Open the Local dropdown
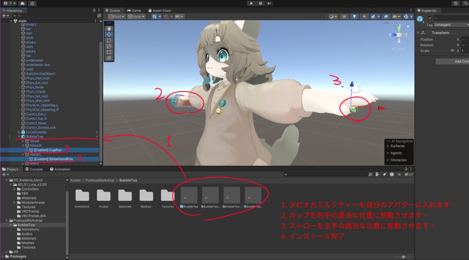This screenshot has width=469, height=260. pos(136,16)
